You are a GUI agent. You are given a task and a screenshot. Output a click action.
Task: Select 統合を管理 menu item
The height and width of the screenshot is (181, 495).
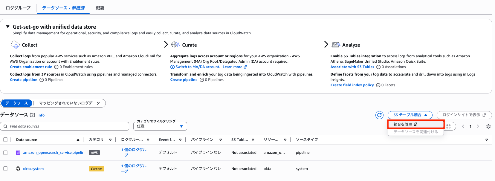pos(405,124)
